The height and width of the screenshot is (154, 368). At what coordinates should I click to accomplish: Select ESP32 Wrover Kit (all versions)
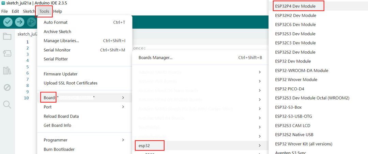[318, 144]
